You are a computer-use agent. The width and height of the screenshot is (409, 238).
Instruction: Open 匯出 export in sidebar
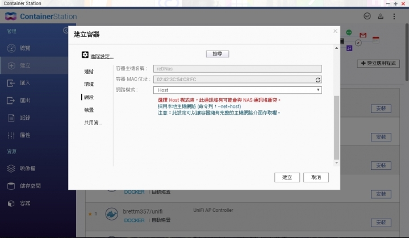tap(25, 100)
